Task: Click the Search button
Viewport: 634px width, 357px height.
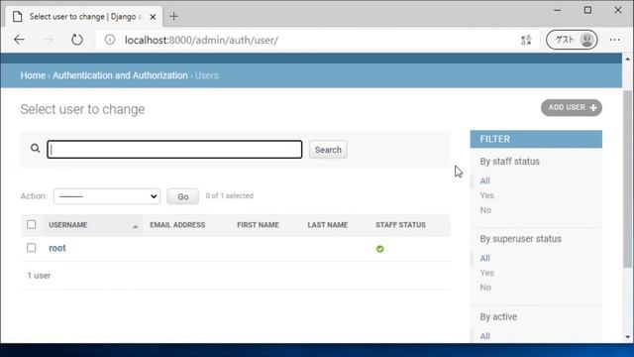Action: coord(328,150)
